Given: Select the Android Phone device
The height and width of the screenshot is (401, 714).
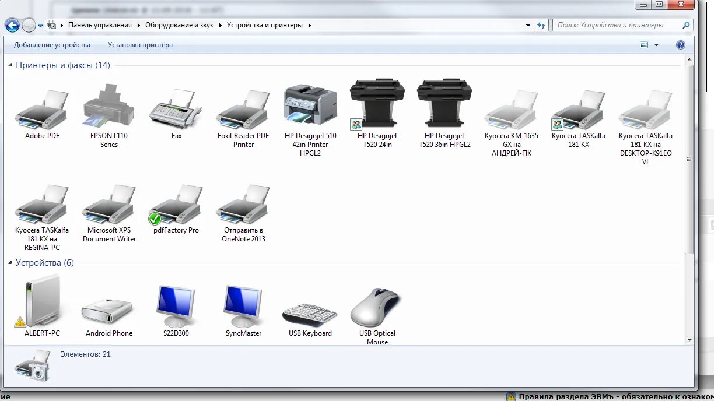Looking at the screenshot, I should pyautogui.click(x=109, y=316).
